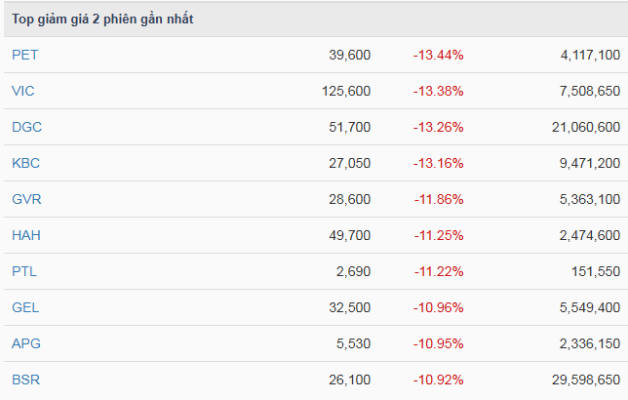628x400 pixels.
Task: Click APG percent change -10.95%
Action: click(438, 343)
